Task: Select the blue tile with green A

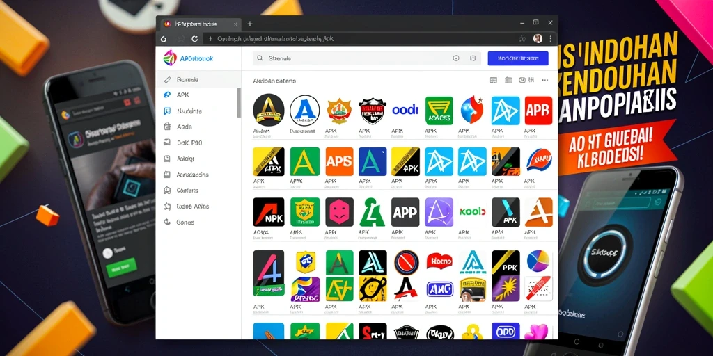Action: (373, 161)
